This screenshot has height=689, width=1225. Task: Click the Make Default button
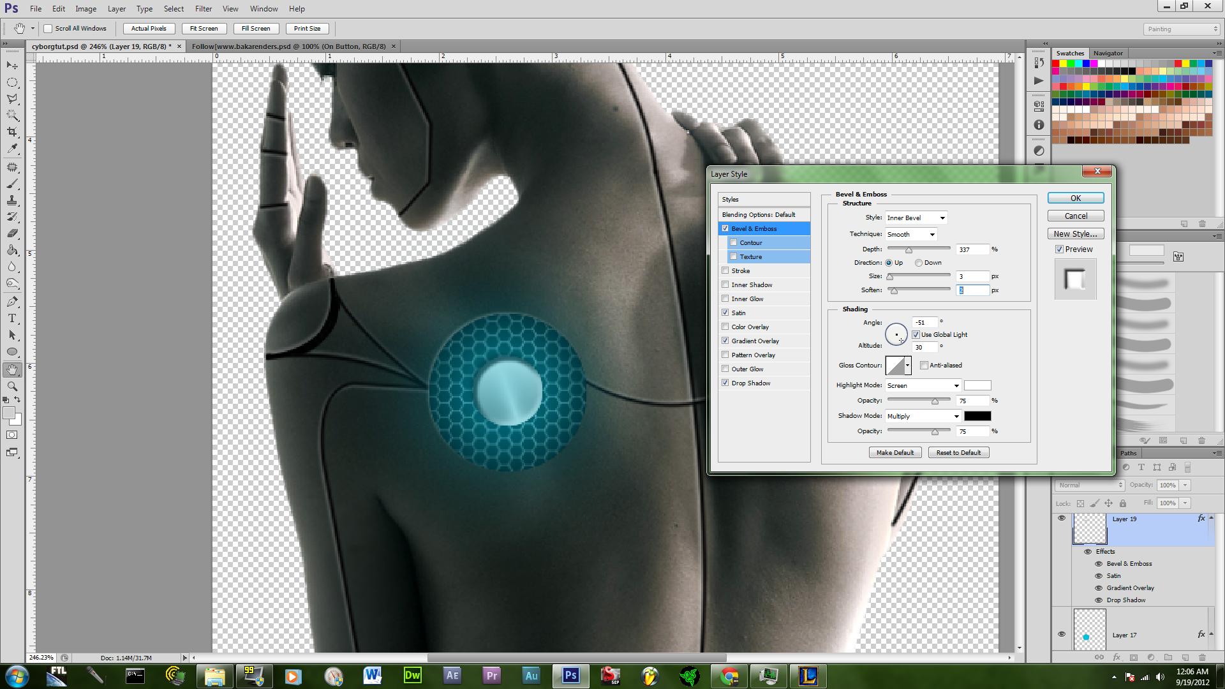895,452
